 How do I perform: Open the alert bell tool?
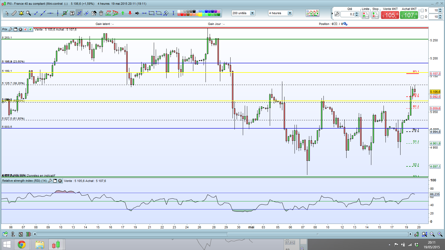pyautogui.click(x=21, y=13)
